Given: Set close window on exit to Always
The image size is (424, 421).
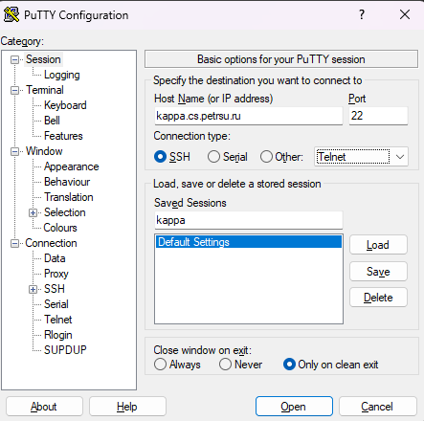Looking at the screenshot, I should coord(160,365).
